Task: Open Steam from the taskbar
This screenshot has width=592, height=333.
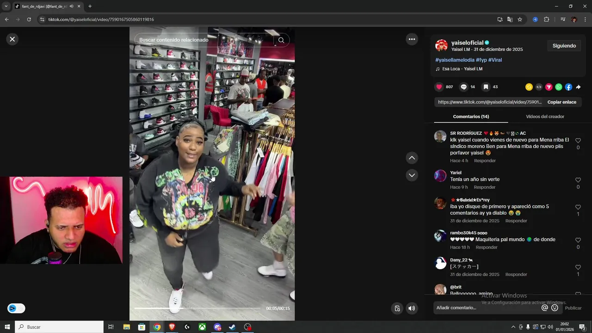Action: (232, 327)
